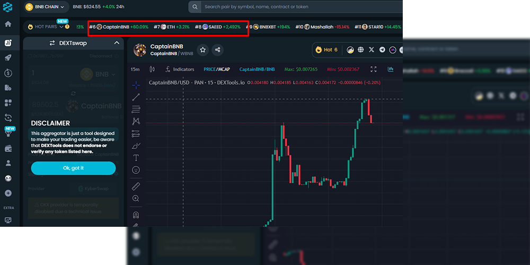The image size is (530, 265).
Task: Select the trend line drawing tool
Action: [x=136, y=98]
